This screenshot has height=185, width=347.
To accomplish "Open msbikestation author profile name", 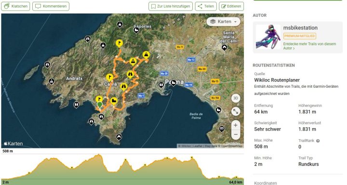I will pyautogui.click(x=300, y=27).
